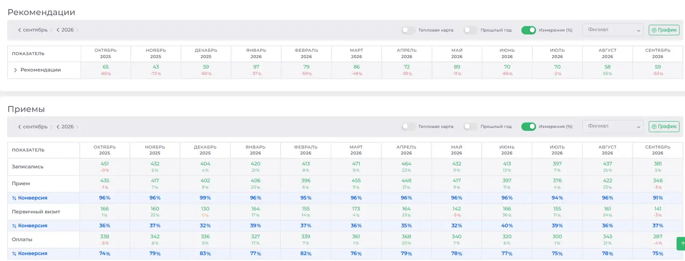Turn on Тепловая карта heatmap in Приемы
685x261 pixels.
(x=408, y=126)
